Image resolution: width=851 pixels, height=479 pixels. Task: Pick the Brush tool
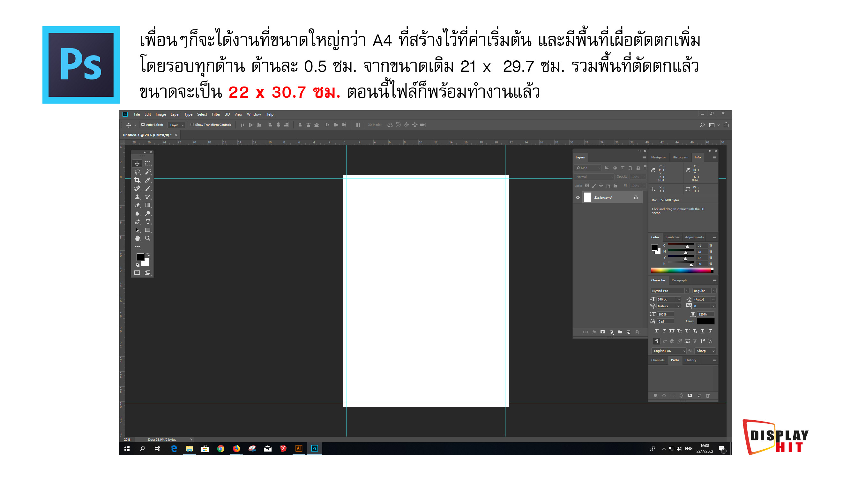(x=148, y=189)
